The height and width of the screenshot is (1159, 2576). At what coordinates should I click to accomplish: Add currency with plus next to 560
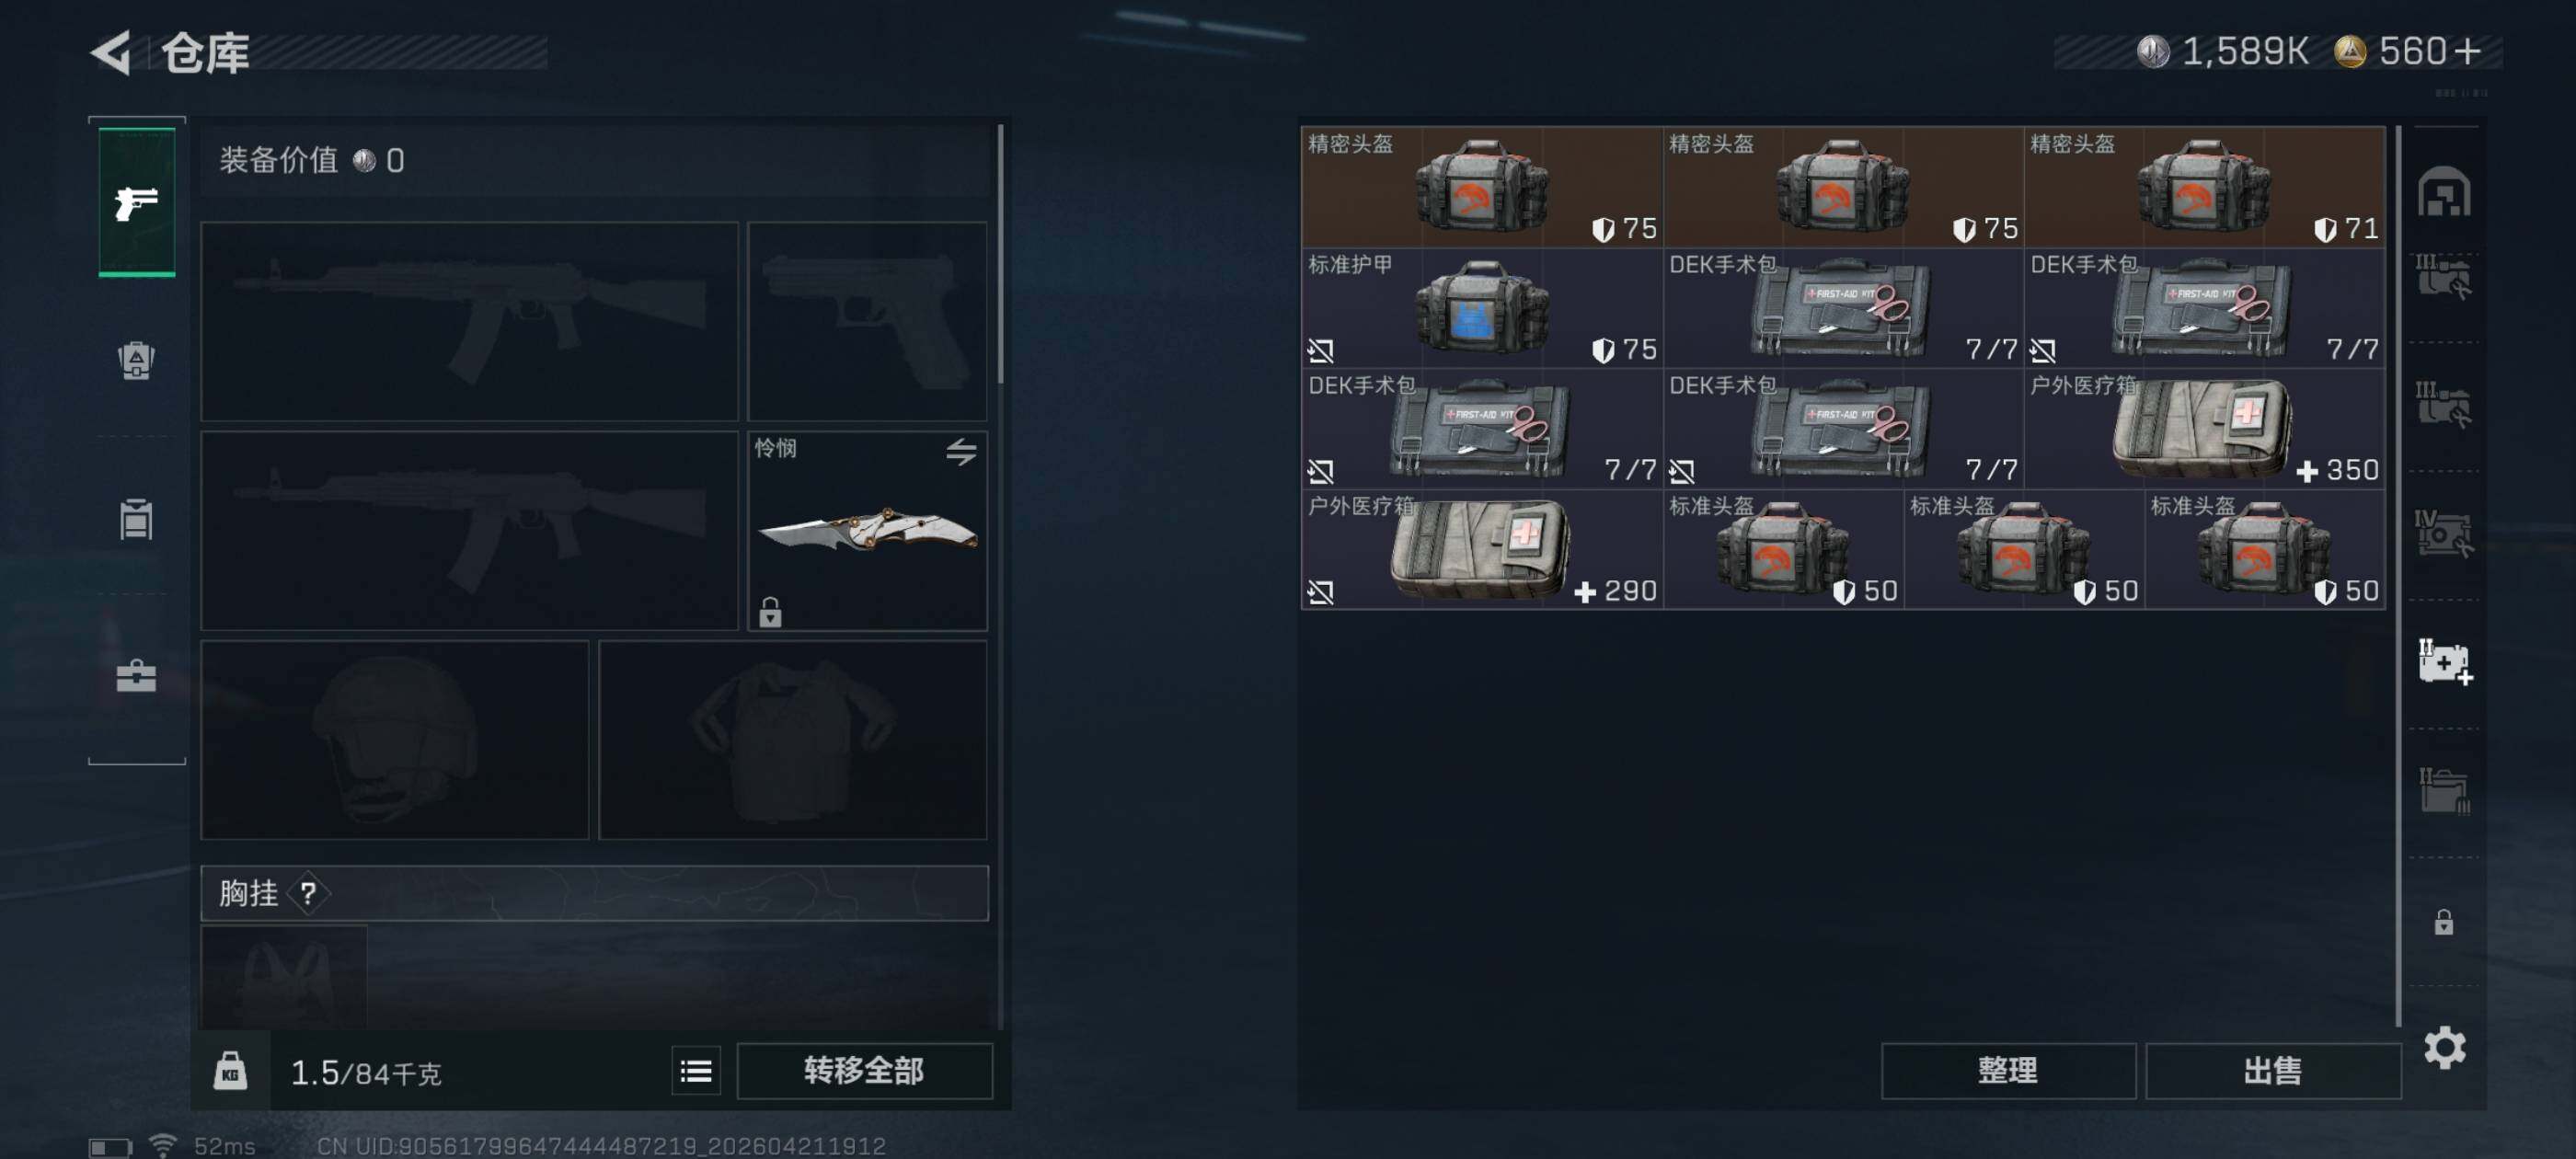[2467, 51]
